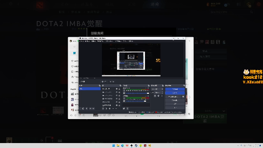Mute the lower audio channel speaker icon
The width and height of the screenshot is (263, 148).
click(x=124, y=101)
